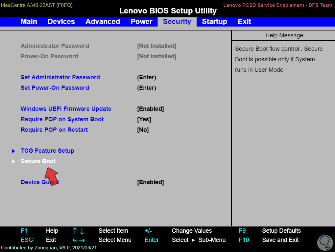This screenshot has width=335, height=252.
Task: Click IdeaCentre A340-22AST model text
Action: pyautogui.click(x=37, y=5)
